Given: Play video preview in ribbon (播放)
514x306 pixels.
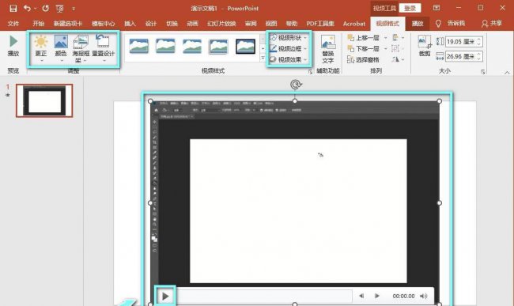Looking at the screenshot, I should pos(13,47).
